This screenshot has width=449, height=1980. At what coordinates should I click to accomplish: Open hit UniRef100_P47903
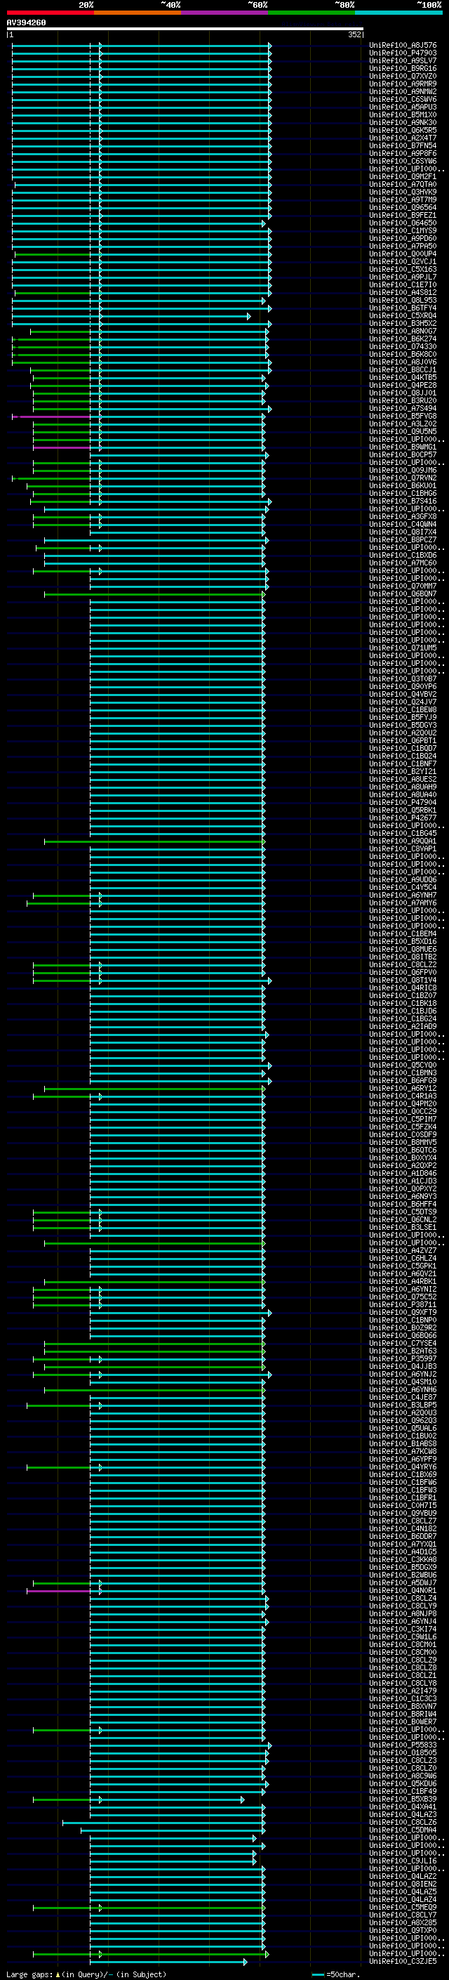tap(403, 53)
